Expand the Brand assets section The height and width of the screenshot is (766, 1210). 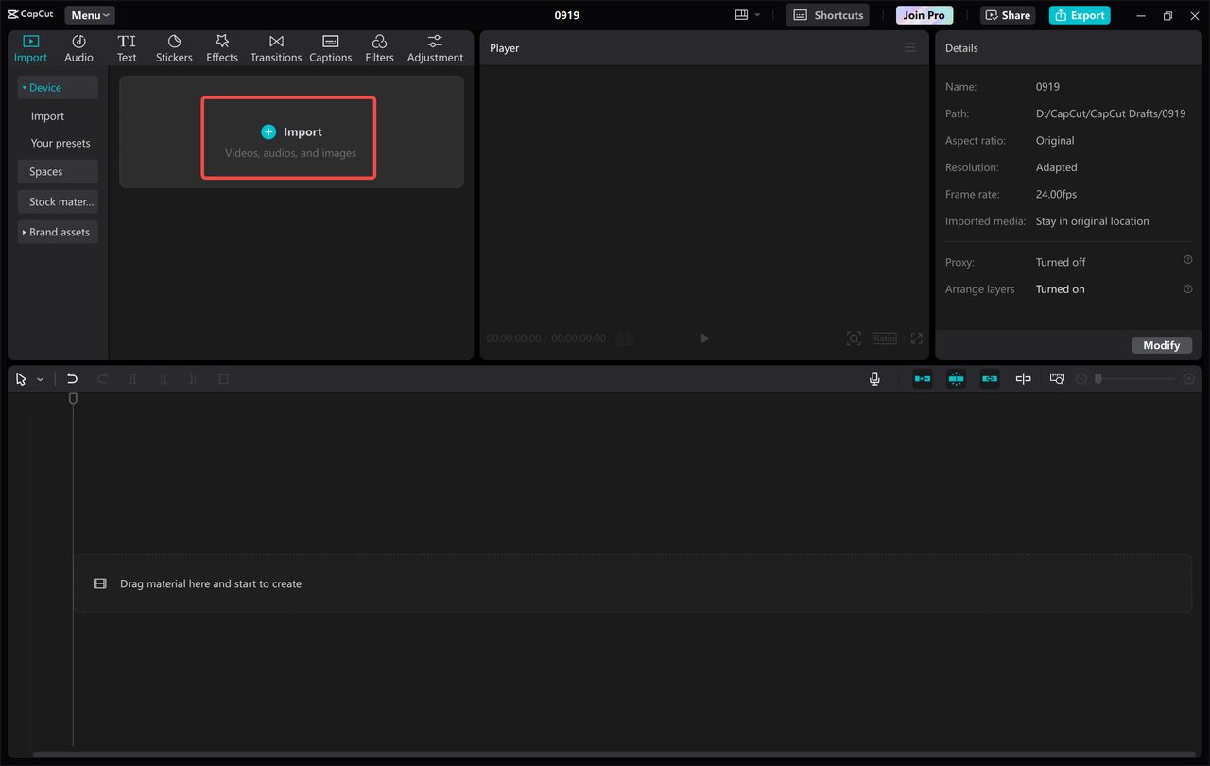[58, 232]
